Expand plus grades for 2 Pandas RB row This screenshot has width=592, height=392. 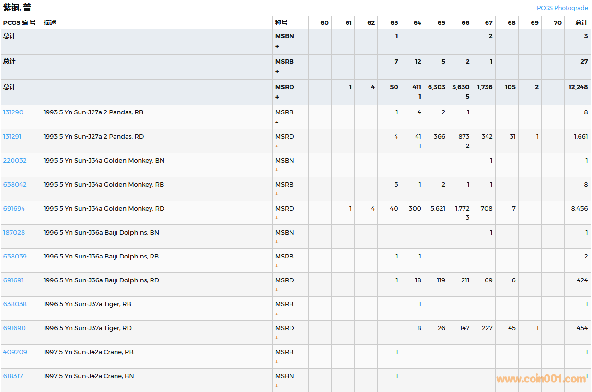pyautogui.click(x=277, y=123)
